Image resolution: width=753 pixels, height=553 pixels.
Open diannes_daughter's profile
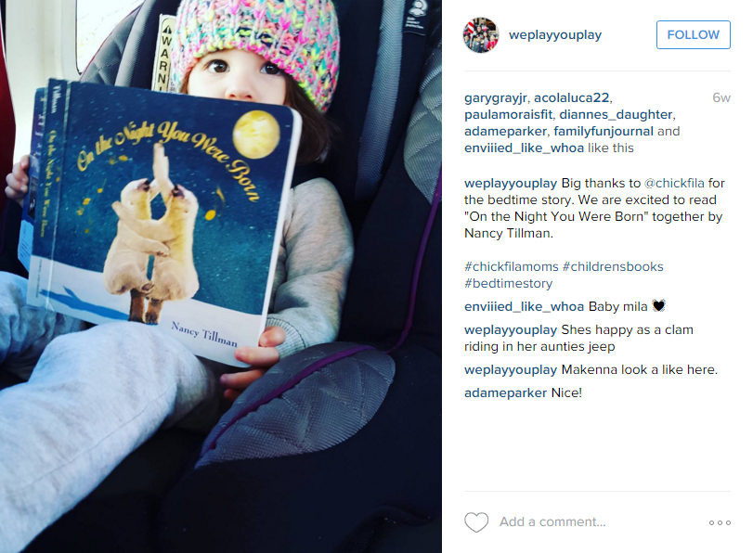click(616, 115)
